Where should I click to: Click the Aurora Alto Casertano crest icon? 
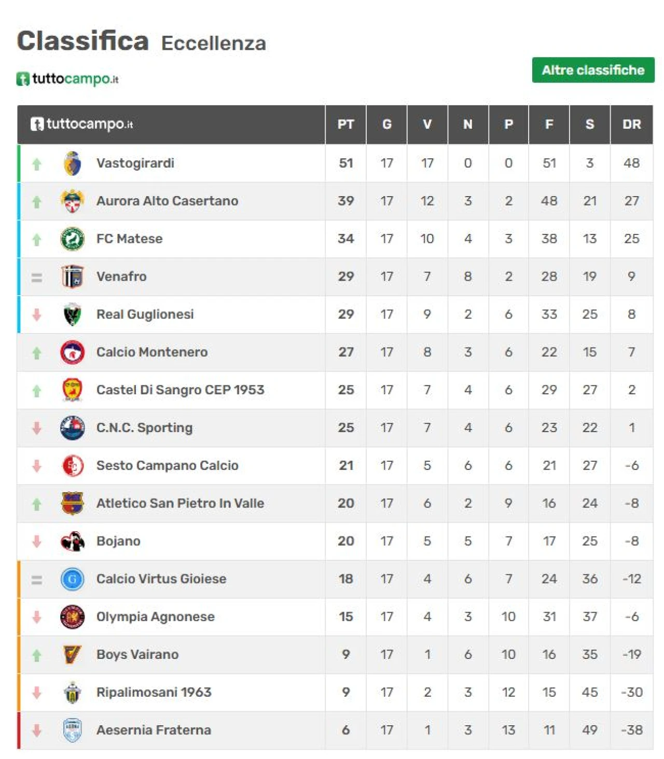[73, 201]
